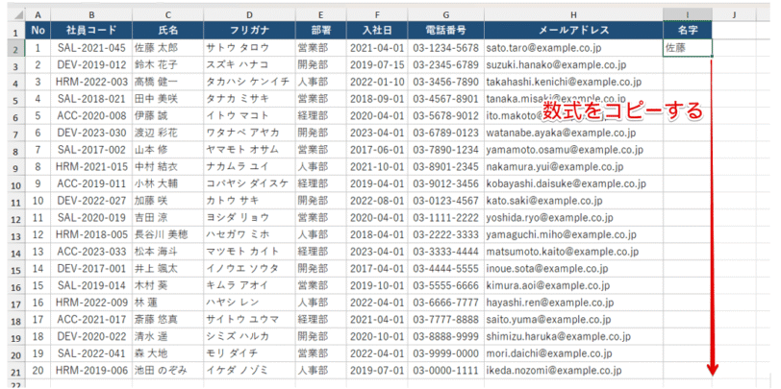Select cell I2 containing 佐藤
The width and height of the screenshot is (781, 389).
(688, 48)
